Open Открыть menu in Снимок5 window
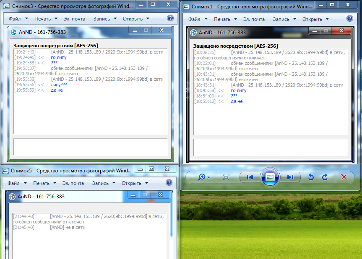 (x=135, y=183)
